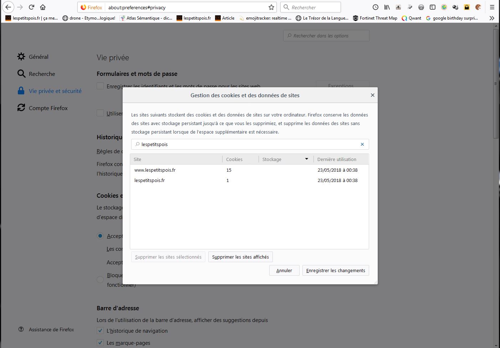Click Supprimer les sites affichés button
This screenshot has height=348, width=500.
coord(240,257)
